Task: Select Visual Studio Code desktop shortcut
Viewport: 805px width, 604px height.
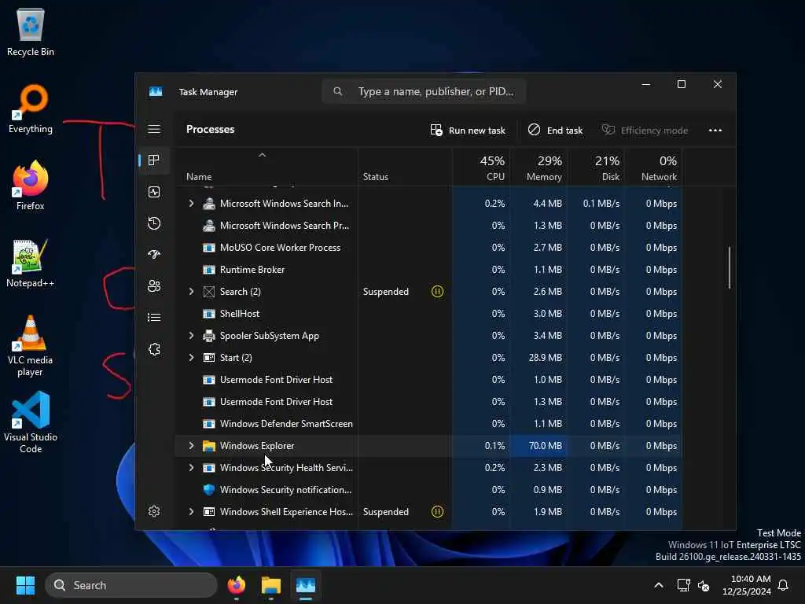Action: tap(31, 422)
